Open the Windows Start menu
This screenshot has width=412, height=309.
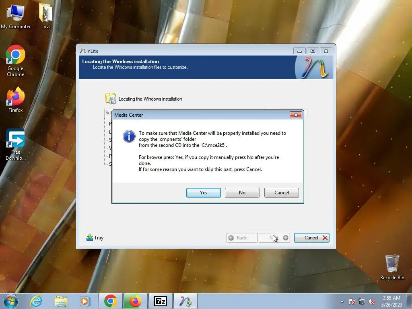[11, 301]
